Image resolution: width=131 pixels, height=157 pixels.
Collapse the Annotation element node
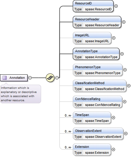pos(30,78)
